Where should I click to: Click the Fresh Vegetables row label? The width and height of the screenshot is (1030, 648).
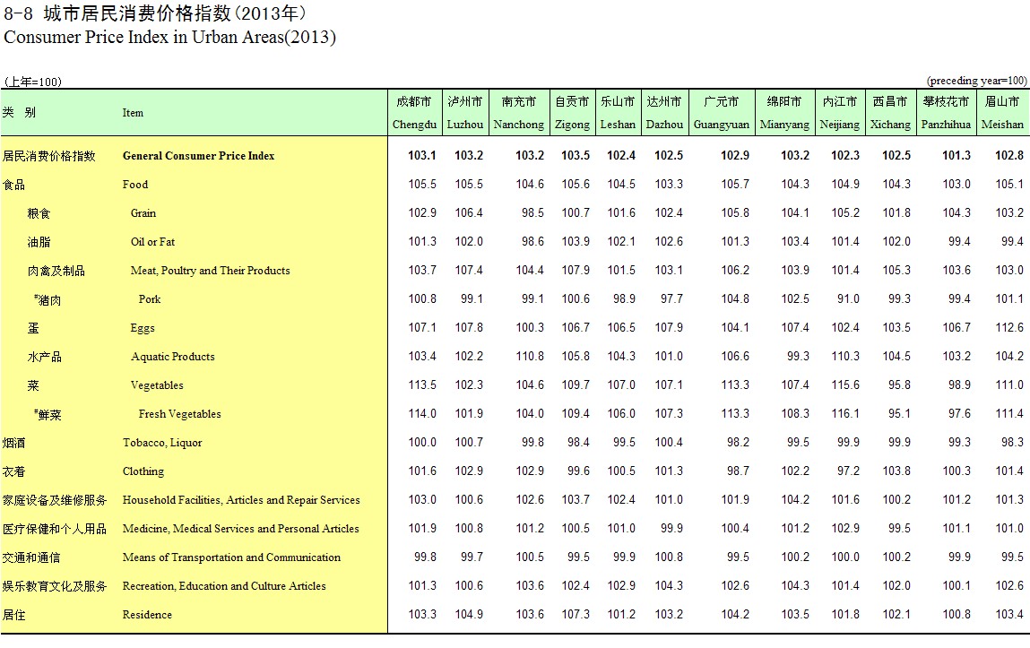(x=180, y=414)
